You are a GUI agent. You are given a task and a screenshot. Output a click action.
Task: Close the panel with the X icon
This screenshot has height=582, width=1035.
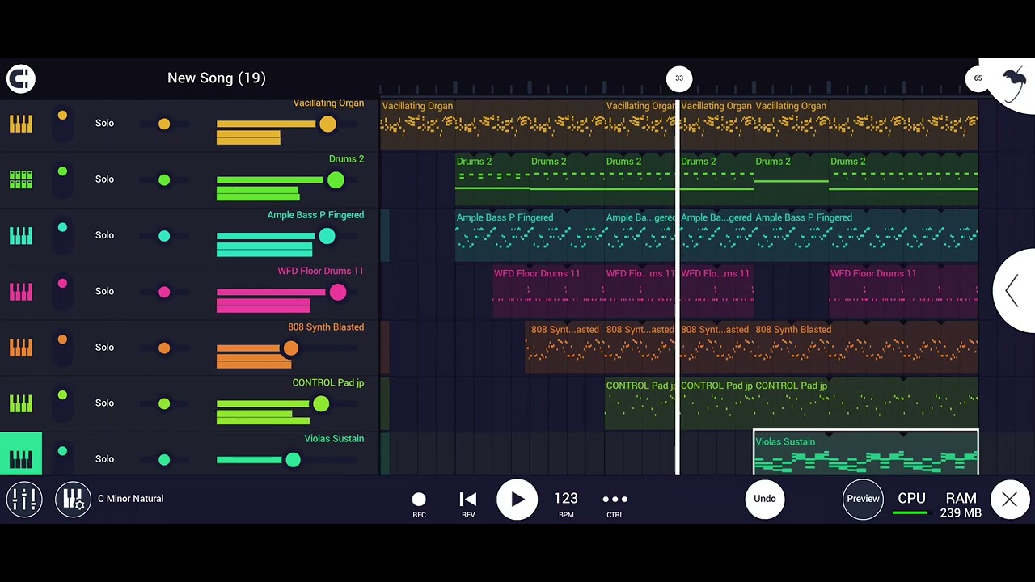[x=1010, y=500]
